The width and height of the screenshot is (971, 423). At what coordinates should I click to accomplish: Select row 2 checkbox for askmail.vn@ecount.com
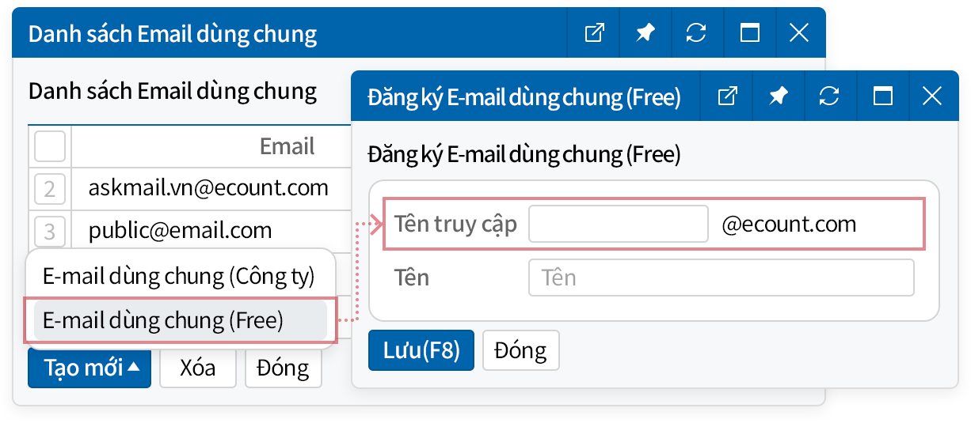(50, 188)
